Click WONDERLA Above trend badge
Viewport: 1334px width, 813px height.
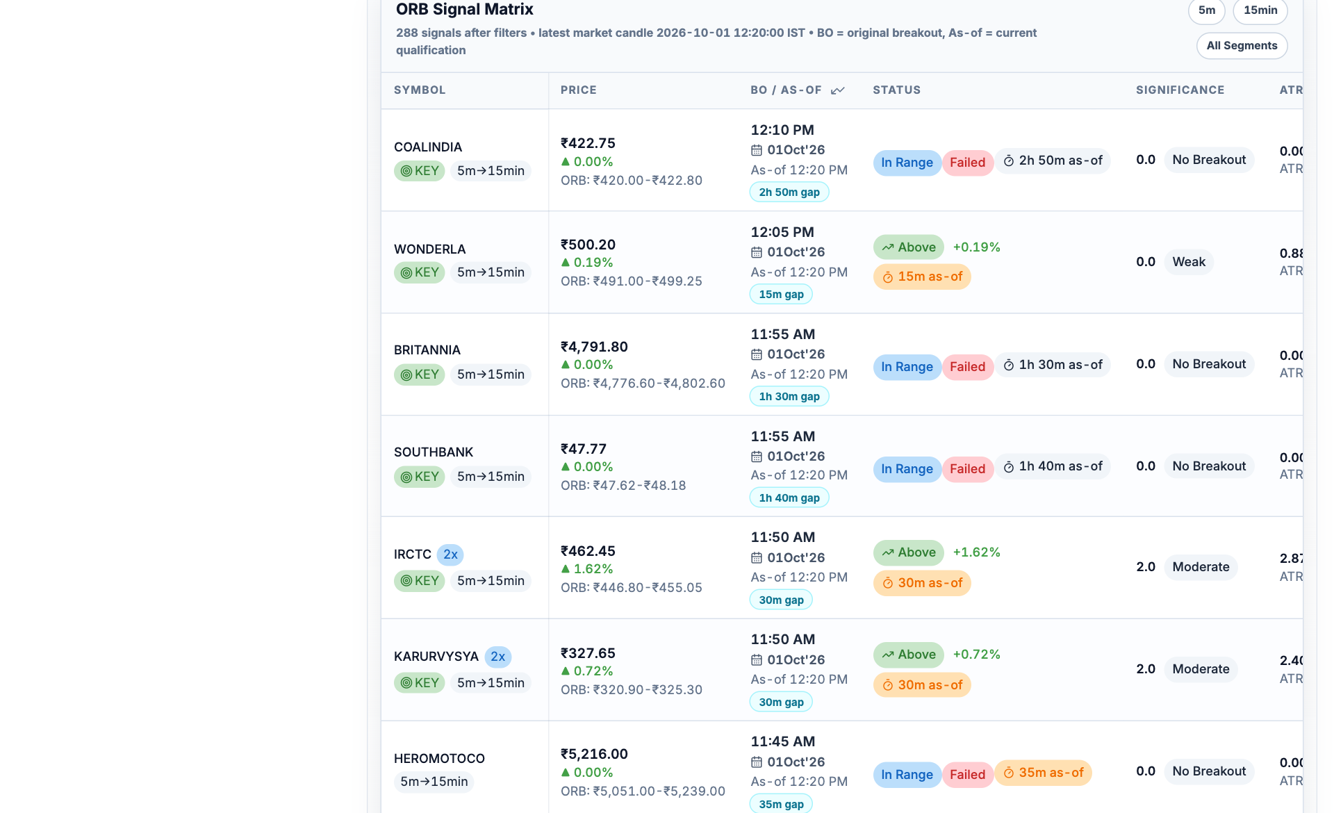coord(909,247)
